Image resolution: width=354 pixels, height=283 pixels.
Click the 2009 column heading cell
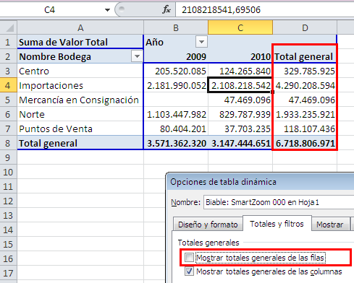tap(176, 56)
